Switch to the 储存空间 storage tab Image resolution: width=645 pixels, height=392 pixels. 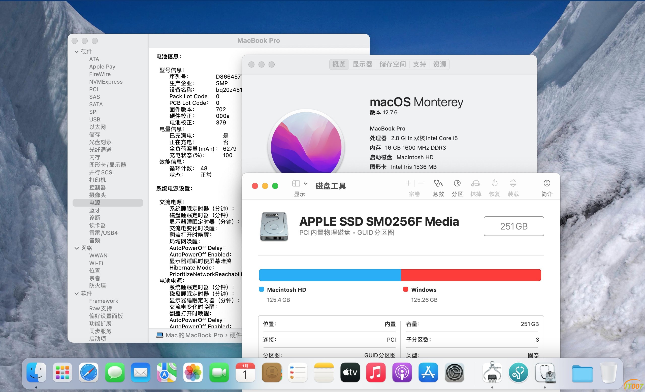click(x=392, y=64)
